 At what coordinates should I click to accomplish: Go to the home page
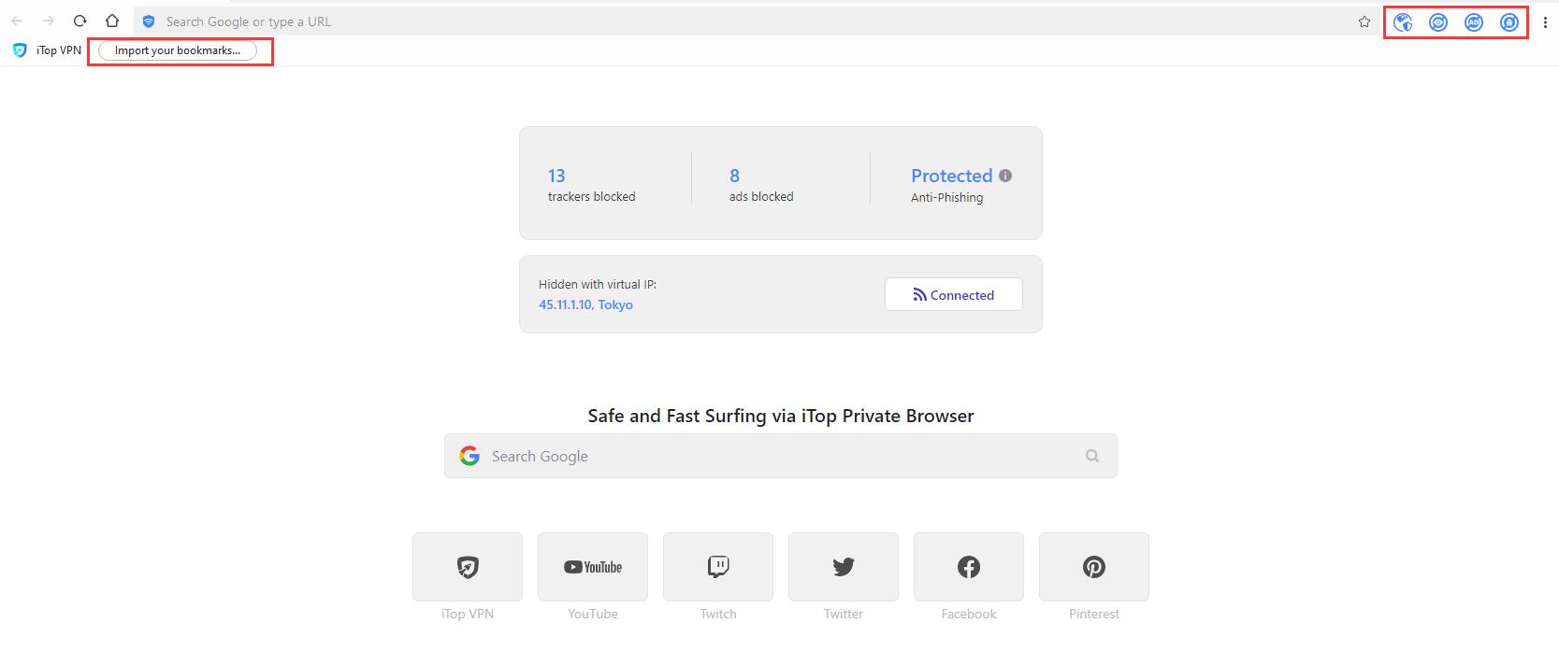tap(112, 21)
